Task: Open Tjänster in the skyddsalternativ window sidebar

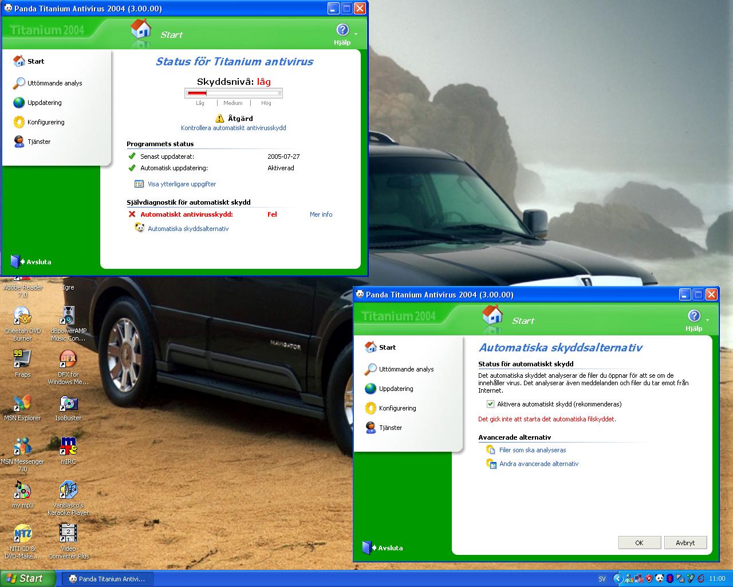Action: [384, 428]
